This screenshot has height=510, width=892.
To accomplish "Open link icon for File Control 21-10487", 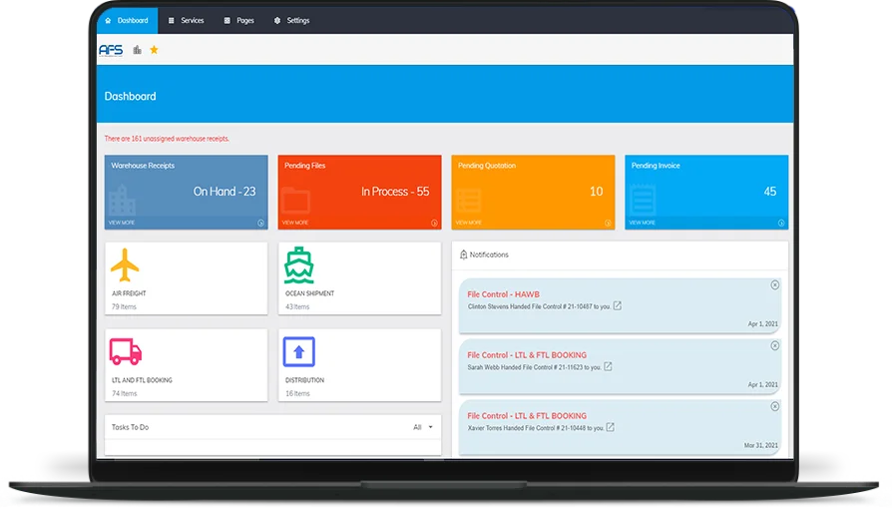I will pos(618,305).
